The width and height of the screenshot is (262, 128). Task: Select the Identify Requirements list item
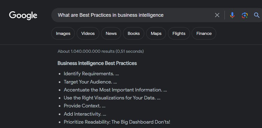click(x=91, y=74)
